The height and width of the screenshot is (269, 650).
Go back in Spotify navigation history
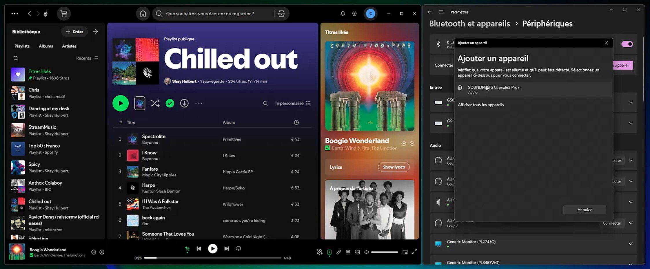29,13
